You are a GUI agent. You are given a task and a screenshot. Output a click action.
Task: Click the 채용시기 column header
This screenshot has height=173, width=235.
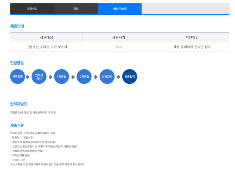(x=118, y=38)
